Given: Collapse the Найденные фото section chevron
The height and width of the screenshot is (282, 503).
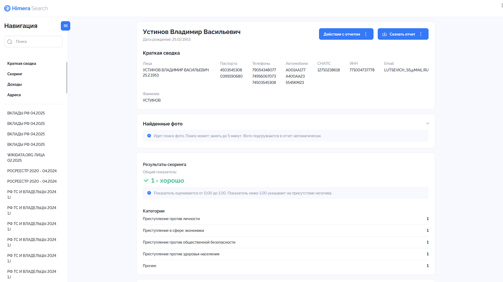Looking at the screenshot, I should (428, 123).
